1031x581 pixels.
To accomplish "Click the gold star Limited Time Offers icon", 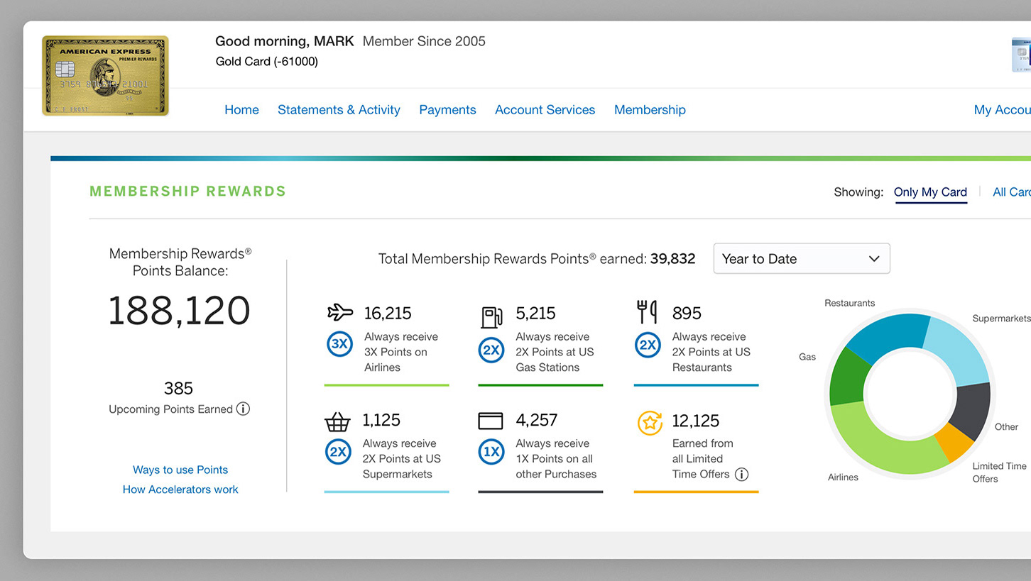I will pyautogui.click(x=650, y=423).
